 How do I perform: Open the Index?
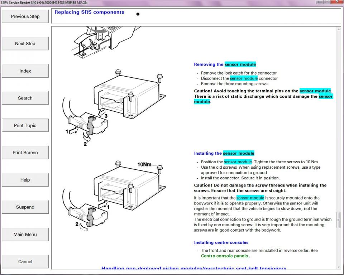[25, 71]
